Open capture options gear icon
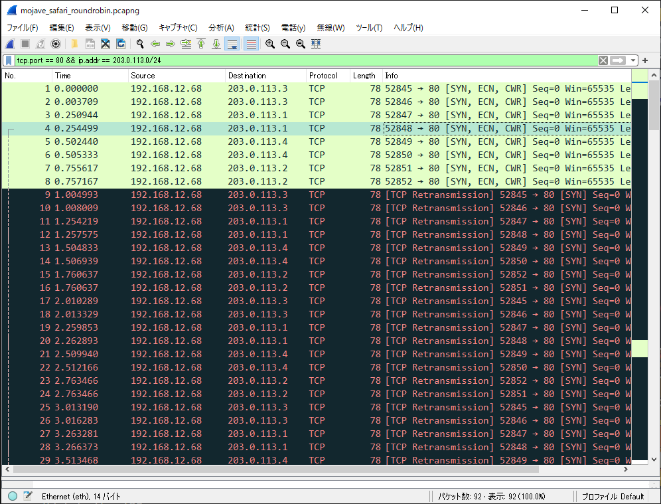This screenshot has width=661, height=504. 56,44
